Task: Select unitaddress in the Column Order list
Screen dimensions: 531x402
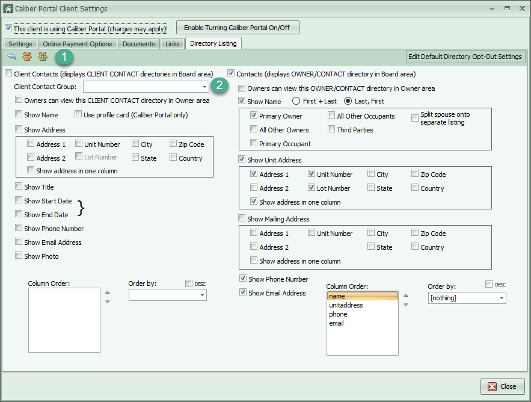Action: pos(346,305)
